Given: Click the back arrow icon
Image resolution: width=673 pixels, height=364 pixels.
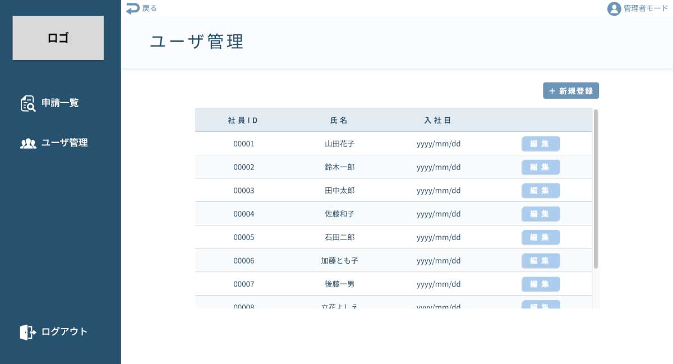Looking at the screenshot, I should [132, 8].
